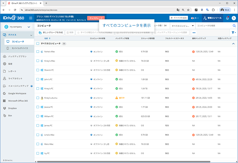
Task: Open Google Workspace in the sidebar
Action: click(18, 93)
